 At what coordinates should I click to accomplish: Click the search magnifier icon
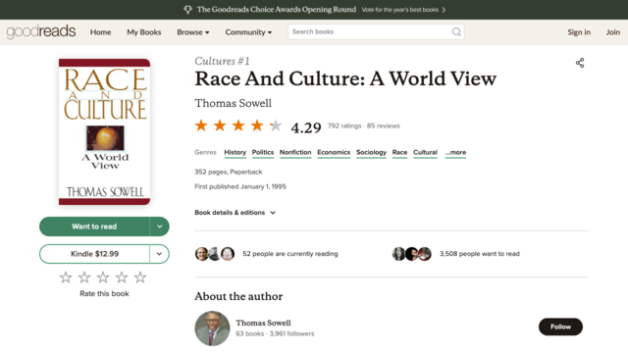coord(456,31)
